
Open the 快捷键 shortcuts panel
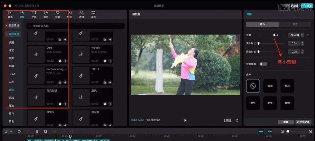[294, 6]
